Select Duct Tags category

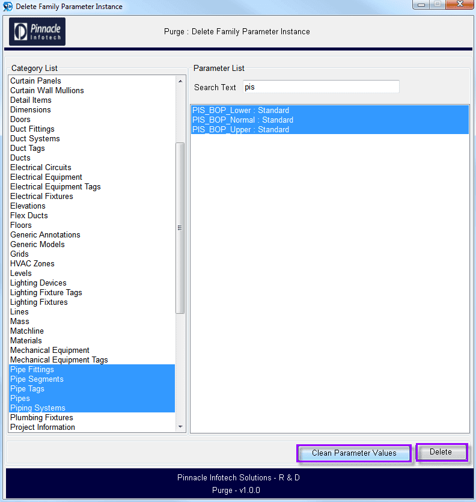click(x=92, y=148)
